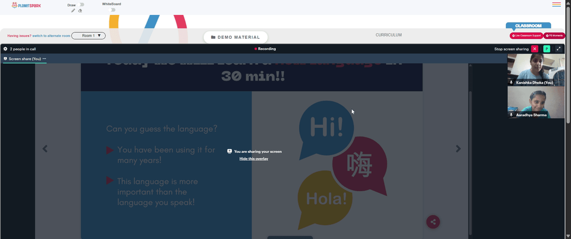Go to next slide with right arrow
Image resolution: width=571 pixels, height=239 pixels.
click(459, 149)
